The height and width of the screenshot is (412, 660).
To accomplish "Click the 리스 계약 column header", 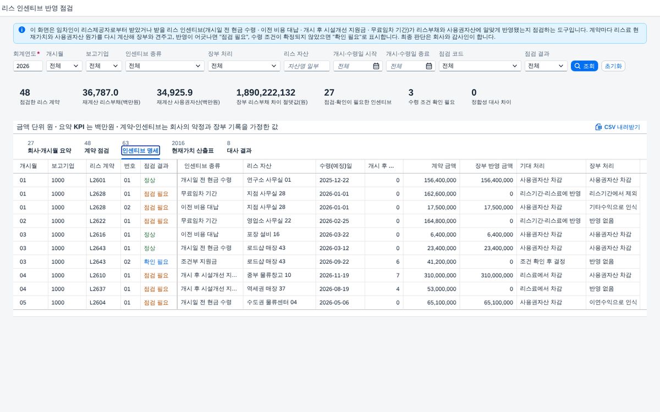I will 103,166.
